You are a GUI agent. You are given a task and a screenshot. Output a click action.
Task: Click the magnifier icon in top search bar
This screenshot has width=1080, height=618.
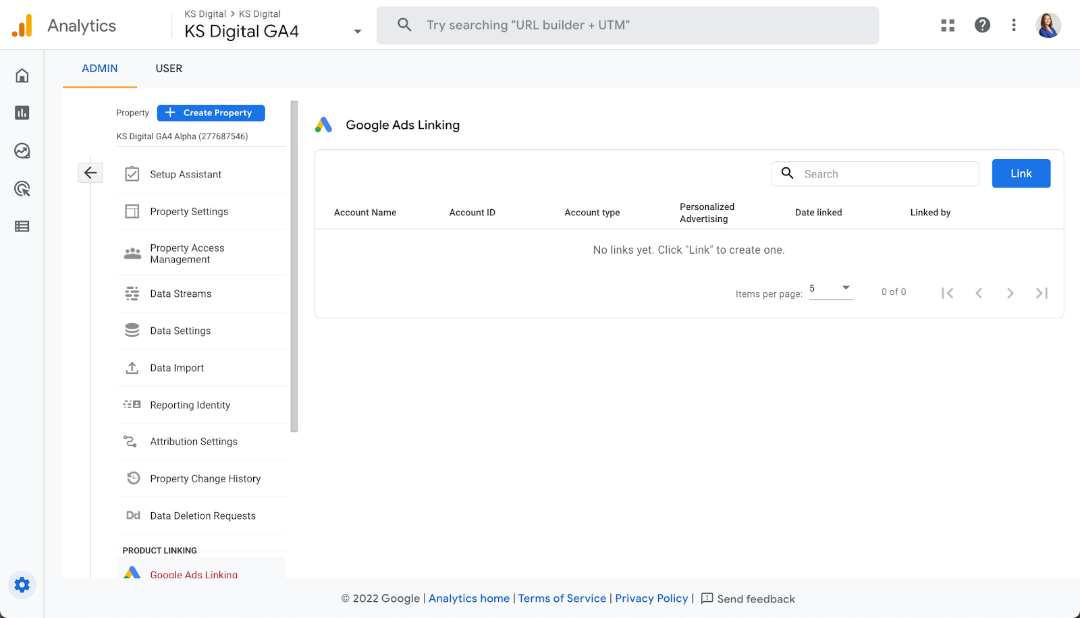[404, 25]
